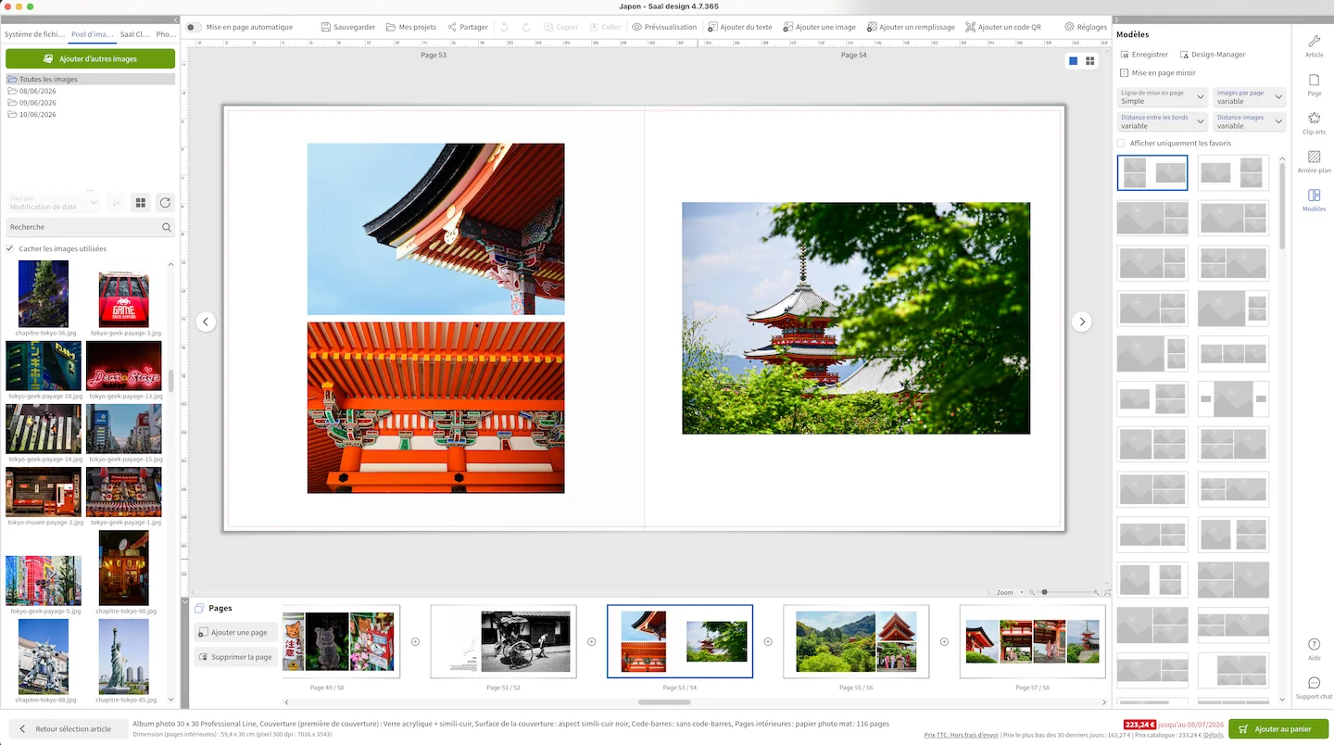Open Prévisualisation preview

pos(664,27)
